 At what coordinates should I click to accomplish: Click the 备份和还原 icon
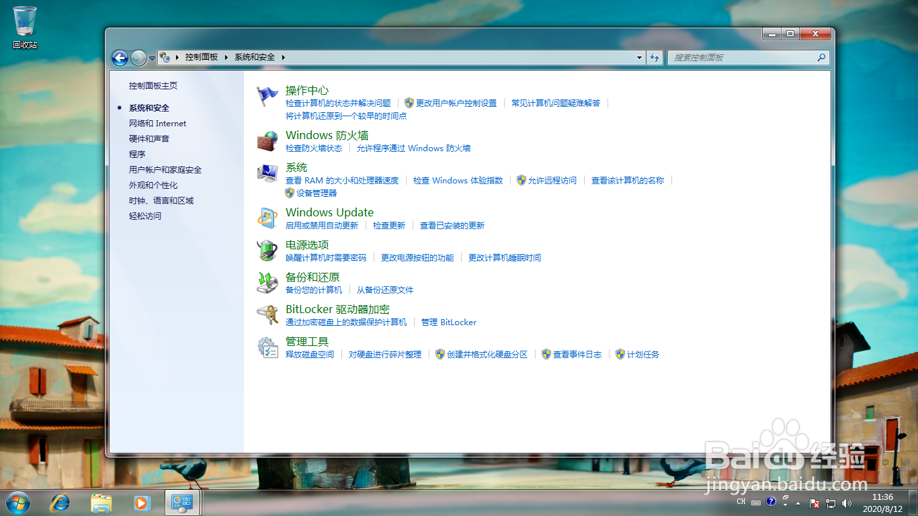pyautogui.click(x=267, y=283)
